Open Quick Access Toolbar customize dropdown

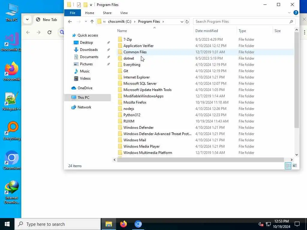pos(91,5)
